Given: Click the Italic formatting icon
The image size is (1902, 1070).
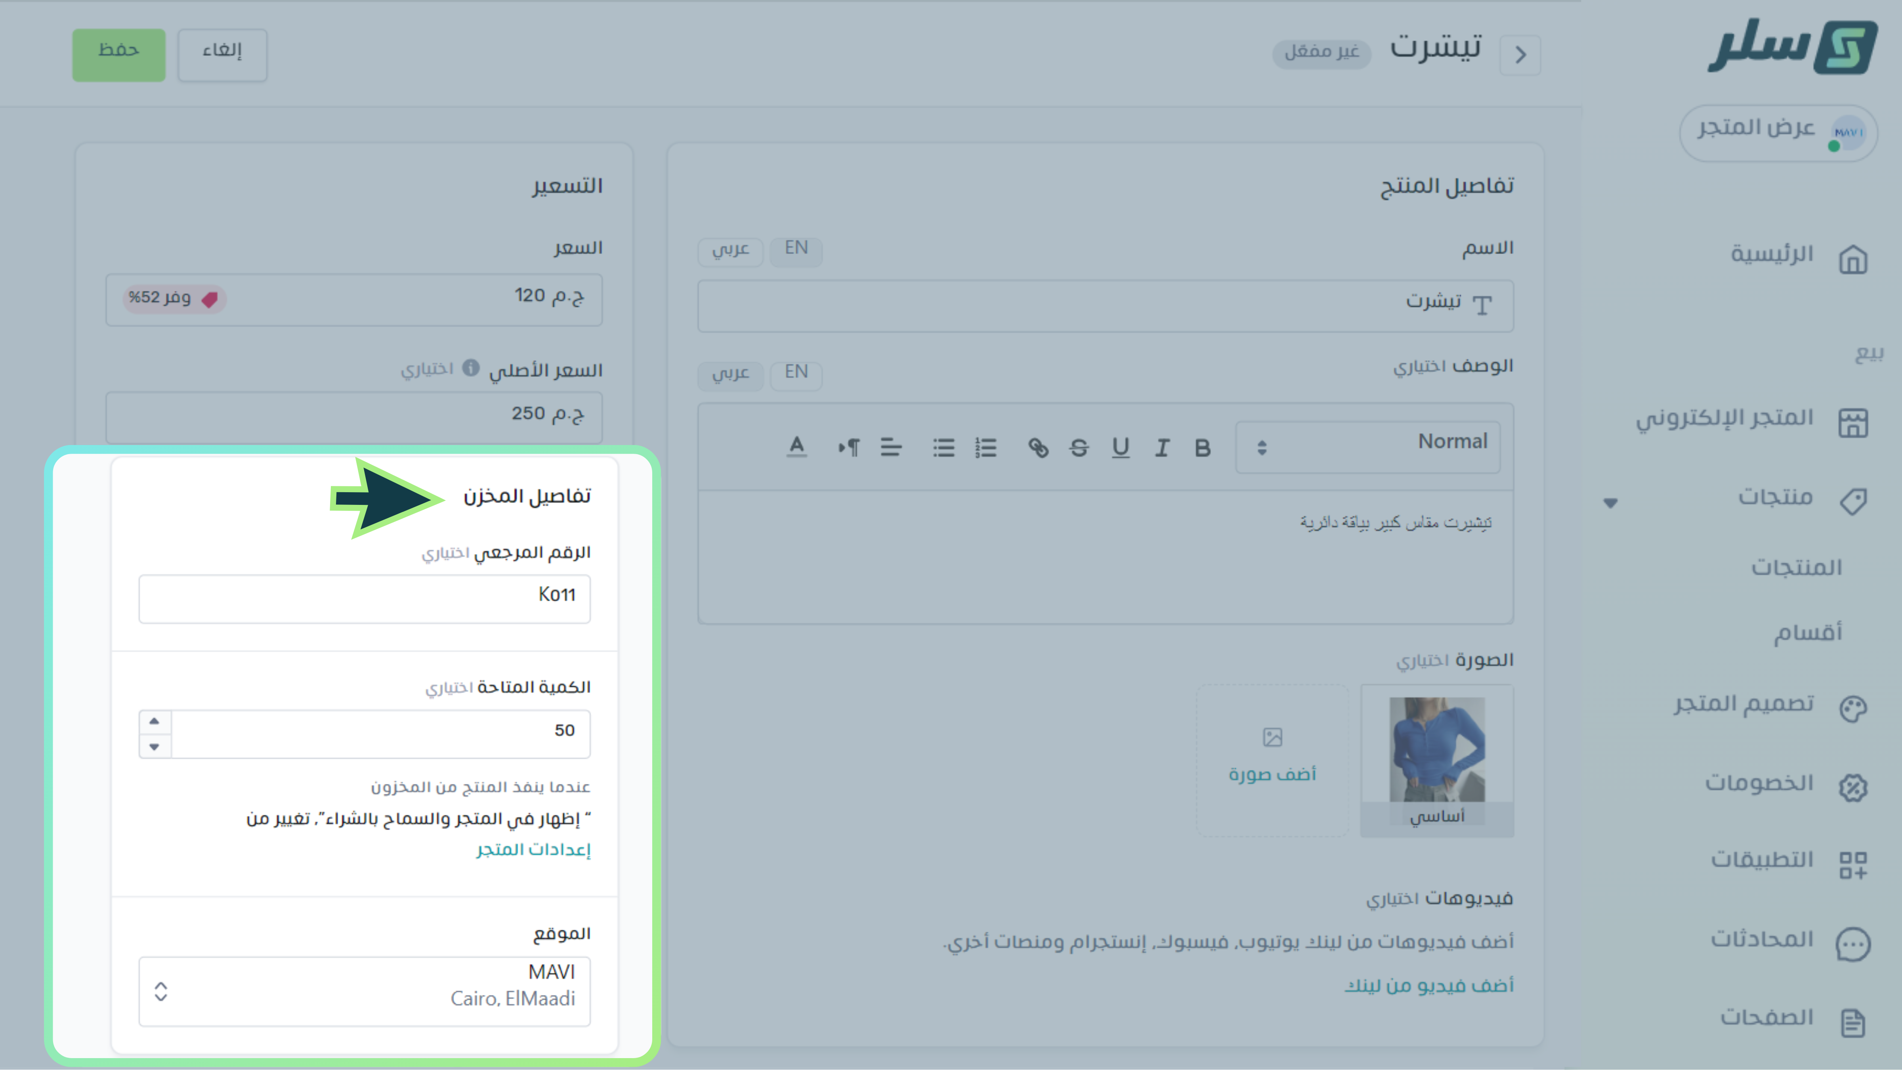Looking at the screenshot, I should click(x=1161, y=447).
